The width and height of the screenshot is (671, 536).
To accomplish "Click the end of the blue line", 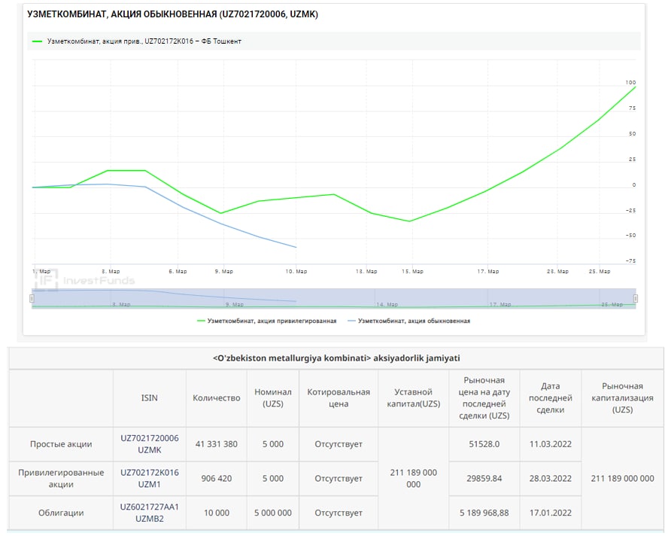I will click(x=296, y=247).
